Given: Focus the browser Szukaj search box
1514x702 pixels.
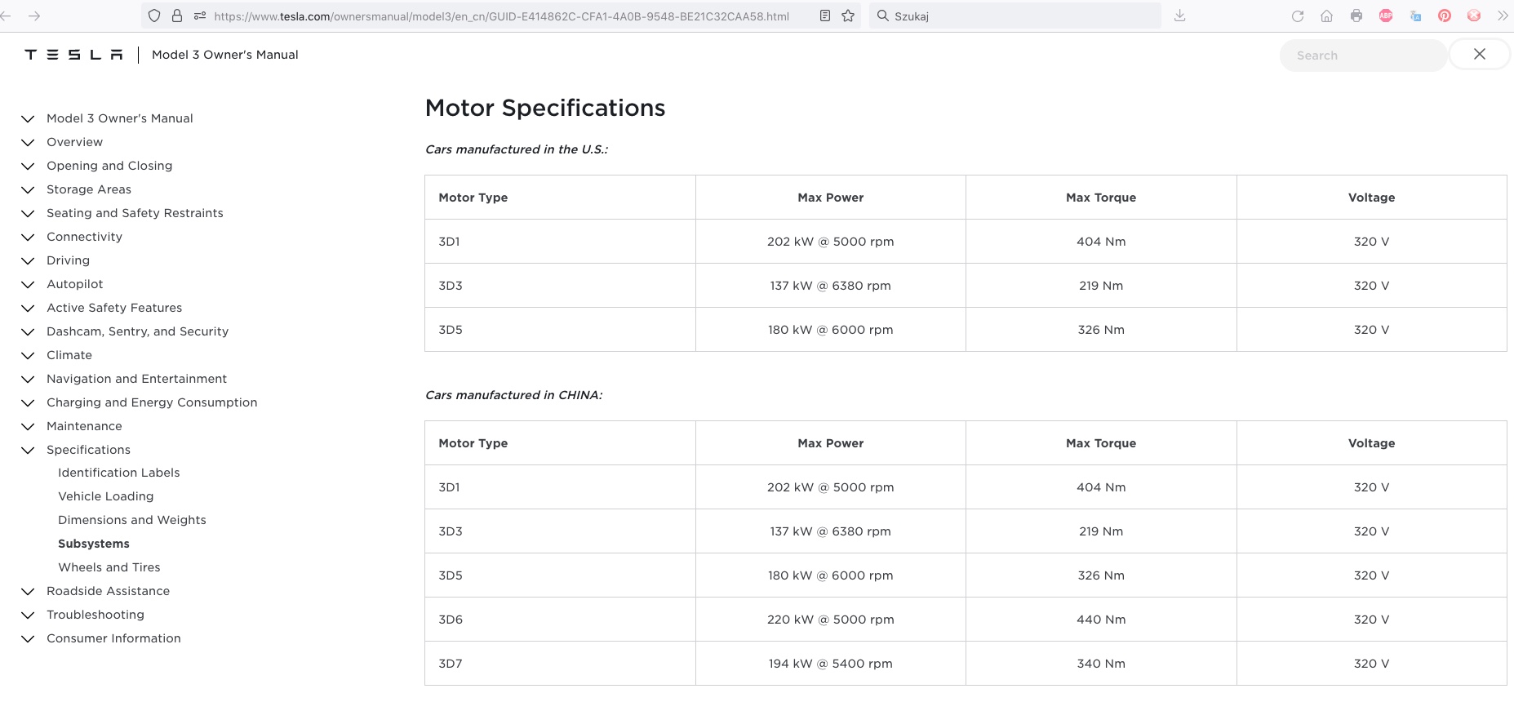Looking at the screenshot, I should click(1015, 16).
